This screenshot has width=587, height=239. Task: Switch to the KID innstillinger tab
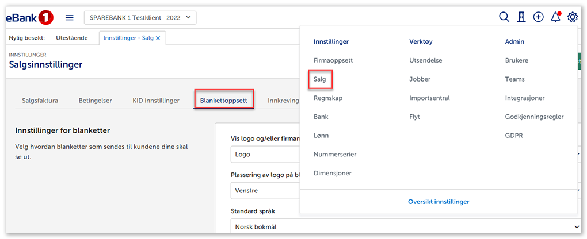[155, 101]
